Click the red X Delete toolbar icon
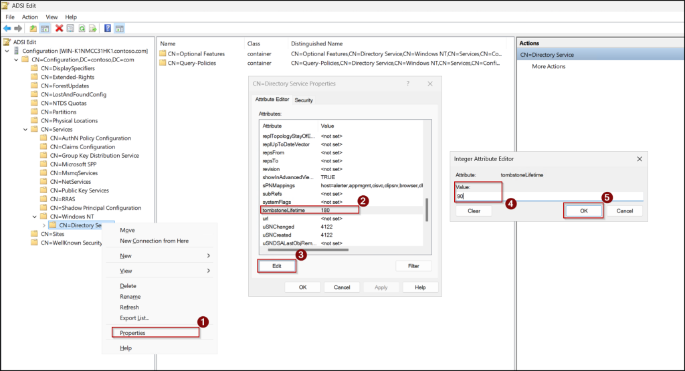The width and height of the screenshot is (685, 371). [59, 28]
